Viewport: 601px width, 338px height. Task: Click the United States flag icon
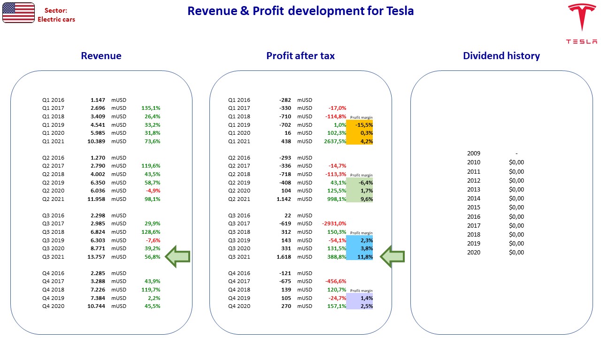point(18,13)
